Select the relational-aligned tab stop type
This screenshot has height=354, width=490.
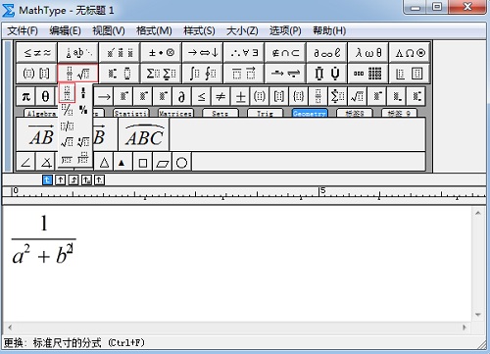point(86,179)
